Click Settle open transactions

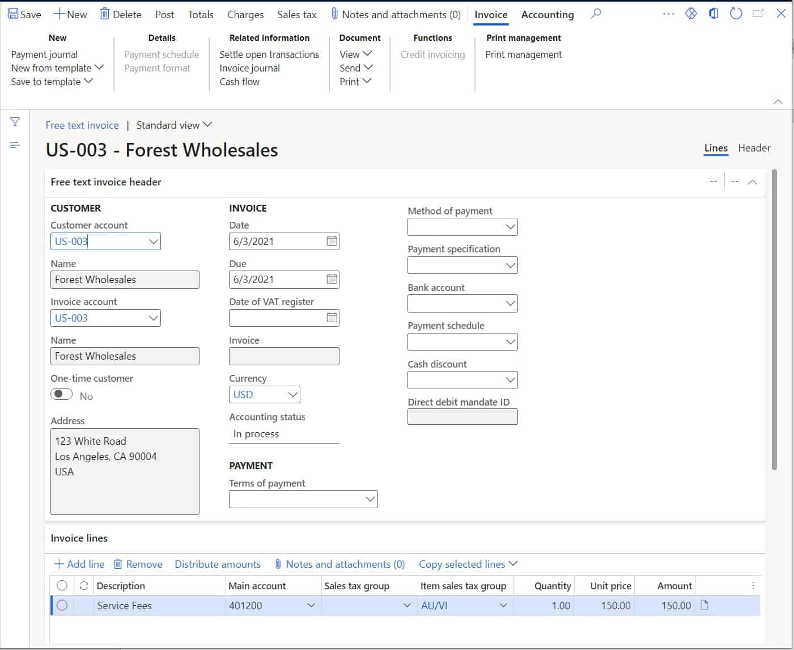[269, 54]
